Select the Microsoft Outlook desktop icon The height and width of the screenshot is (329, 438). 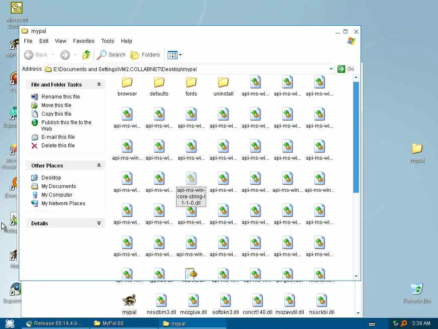pos(16,15)
